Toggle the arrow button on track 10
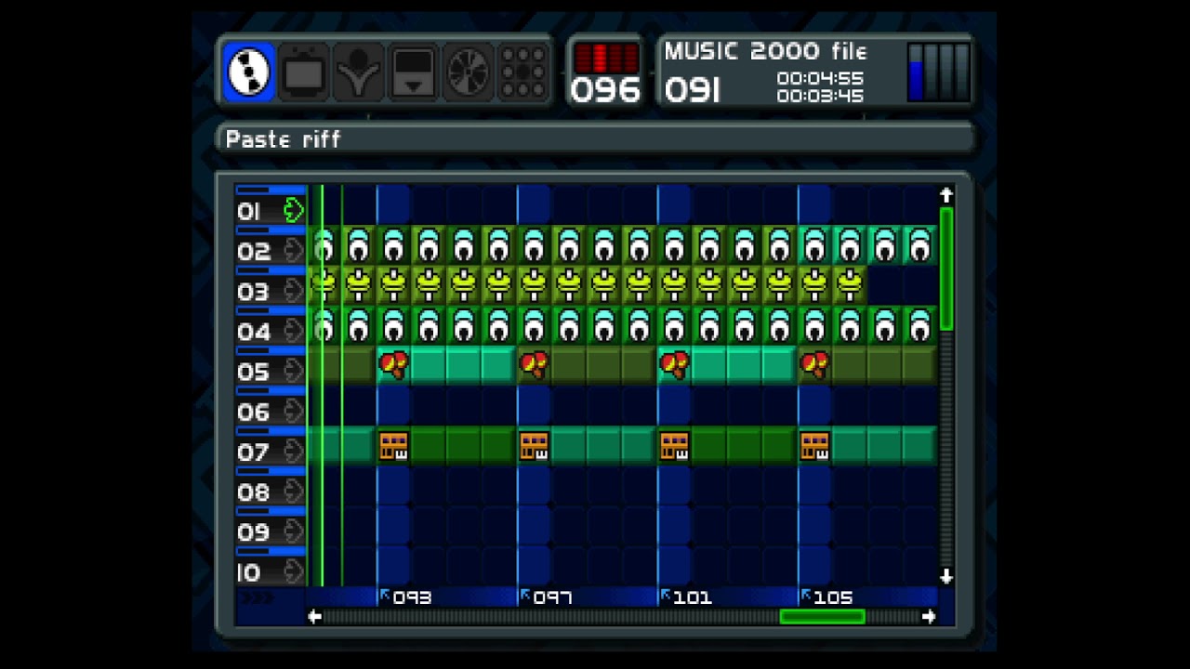This screenshot has width=1190, height=669. pos(294,571)
